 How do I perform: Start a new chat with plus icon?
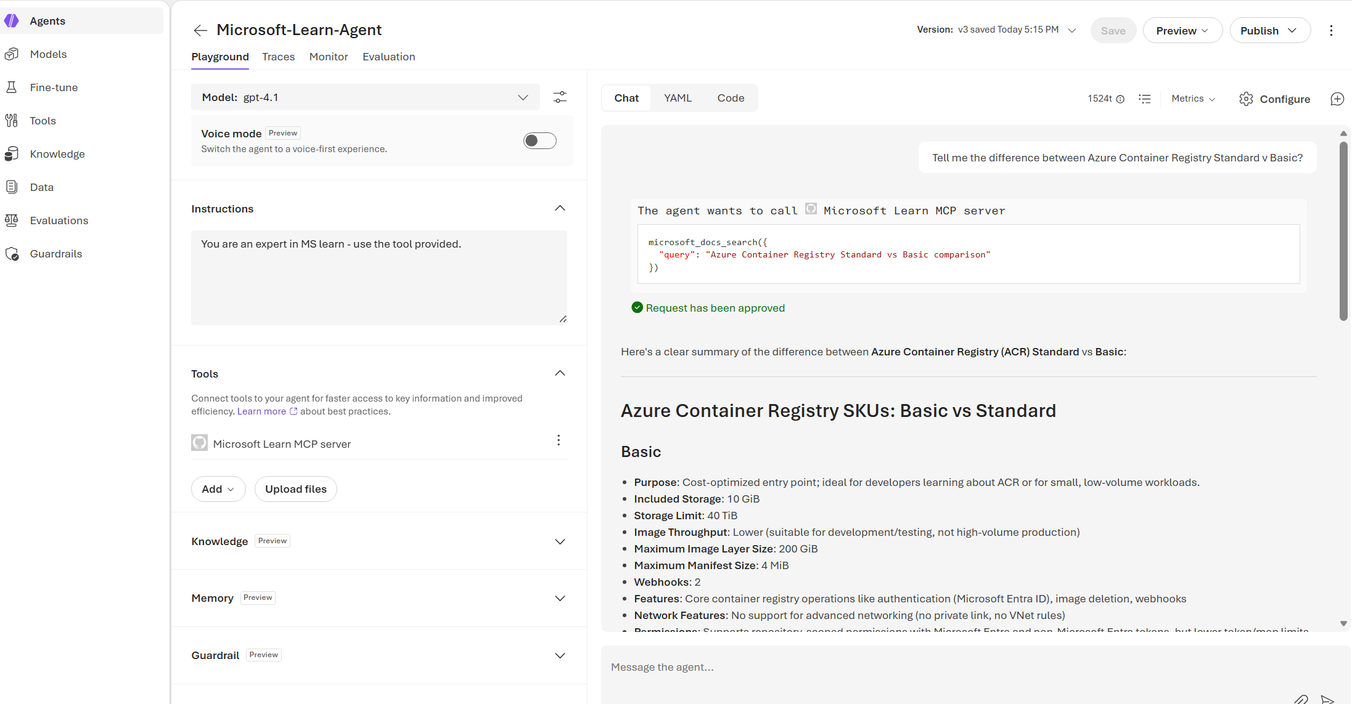pyautogui.click(x=1337, y=99)
